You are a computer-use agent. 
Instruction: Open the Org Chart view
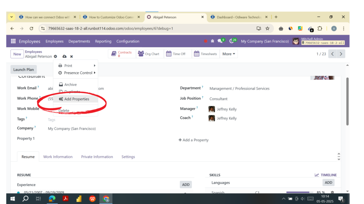coord(150,54)
